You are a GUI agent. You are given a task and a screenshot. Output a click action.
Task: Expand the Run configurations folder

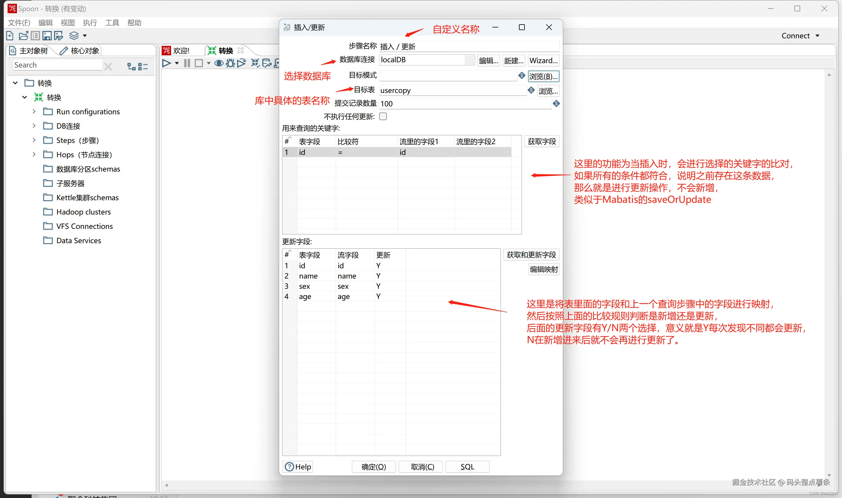[x=34, y=111]
